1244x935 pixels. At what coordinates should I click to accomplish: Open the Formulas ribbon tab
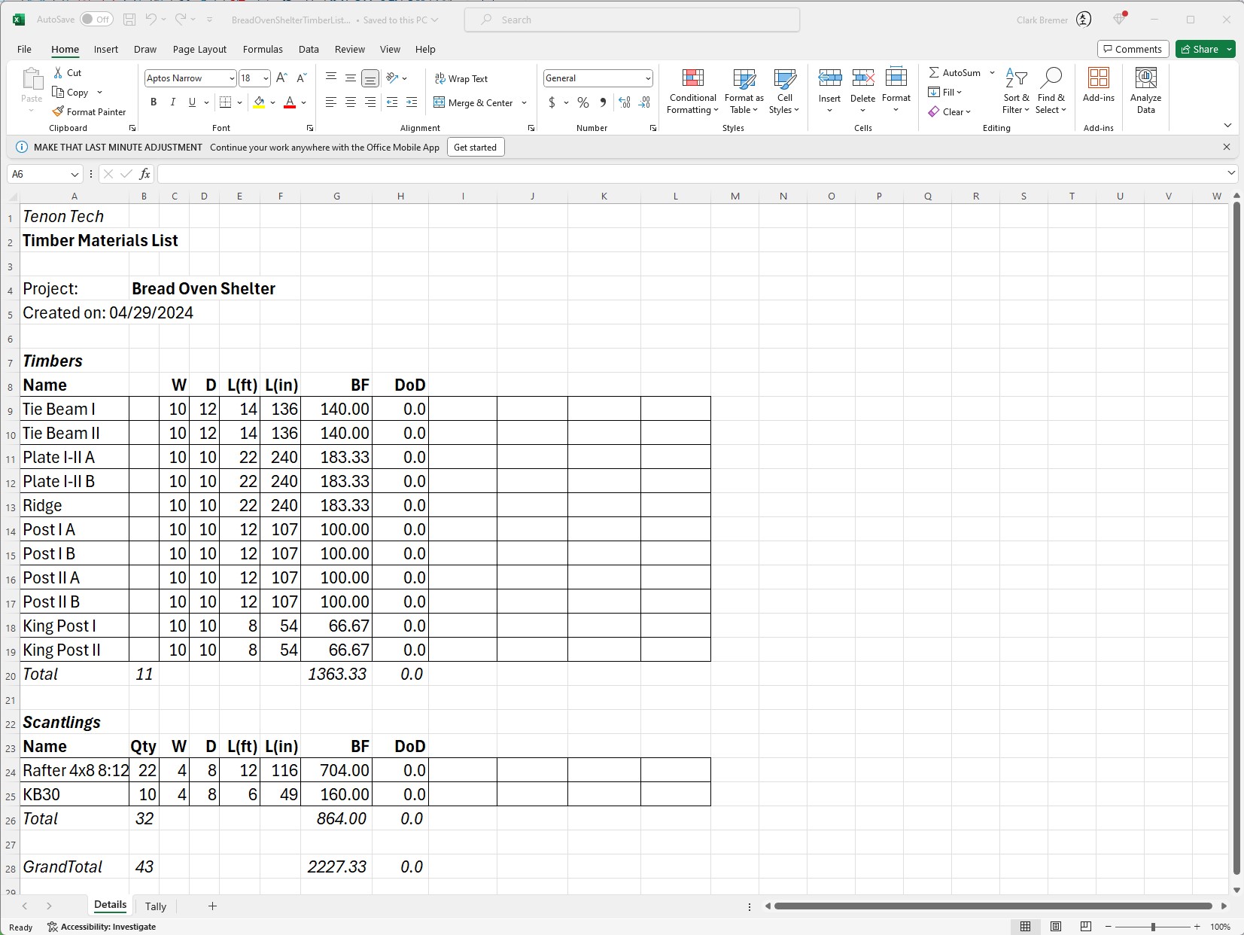pyautogui.click(x=263, y=49)
